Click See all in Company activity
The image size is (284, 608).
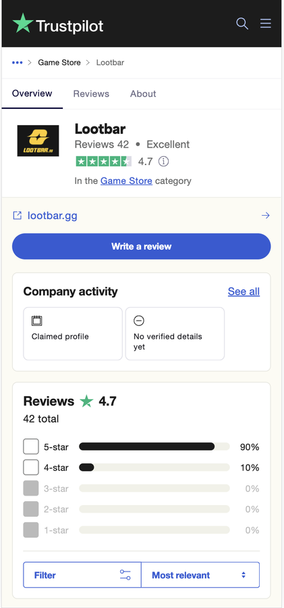[x=244, y=291]
